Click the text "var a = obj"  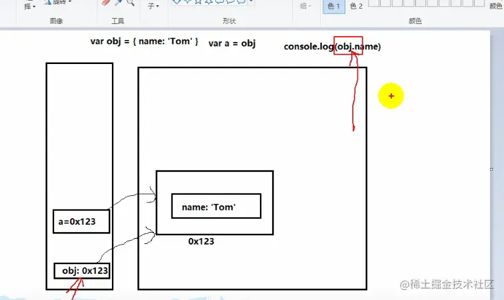[232, 43]
